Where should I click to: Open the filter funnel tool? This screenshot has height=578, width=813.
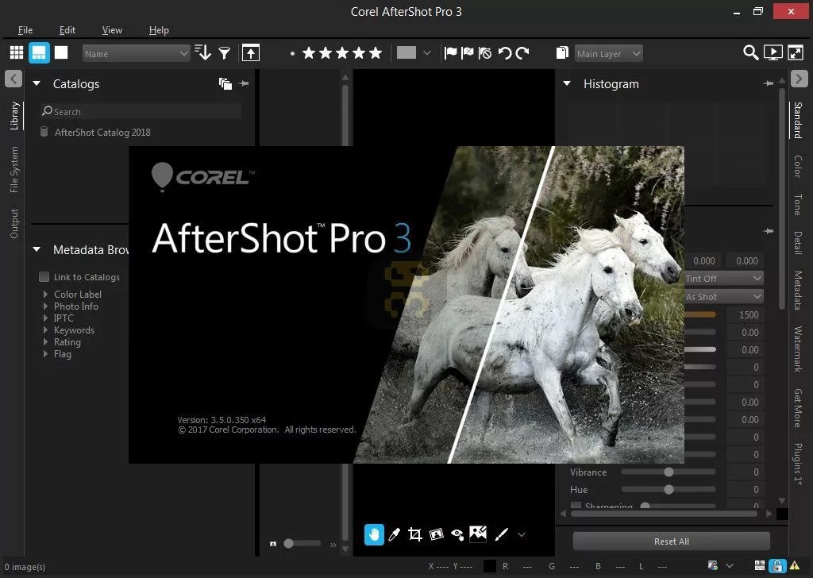click(x=225, y=53)
